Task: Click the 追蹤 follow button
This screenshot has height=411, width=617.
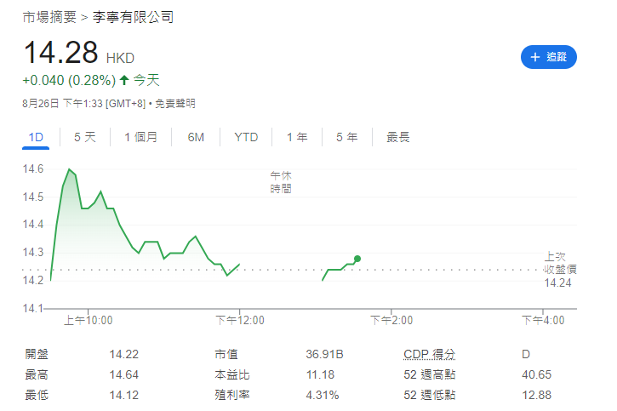Action: [x=549, y=57]
